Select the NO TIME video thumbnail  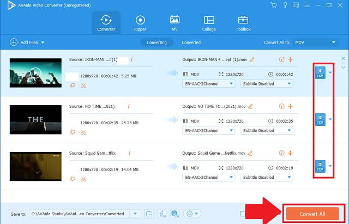point(35,119)
